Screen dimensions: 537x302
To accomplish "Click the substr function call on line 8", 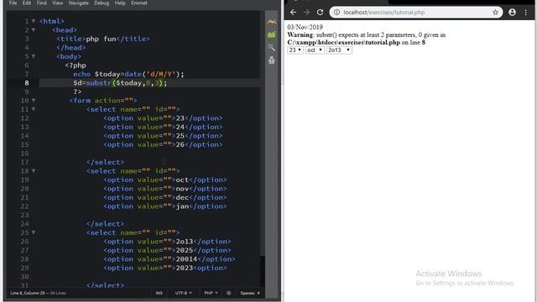I will click(98, 83).
